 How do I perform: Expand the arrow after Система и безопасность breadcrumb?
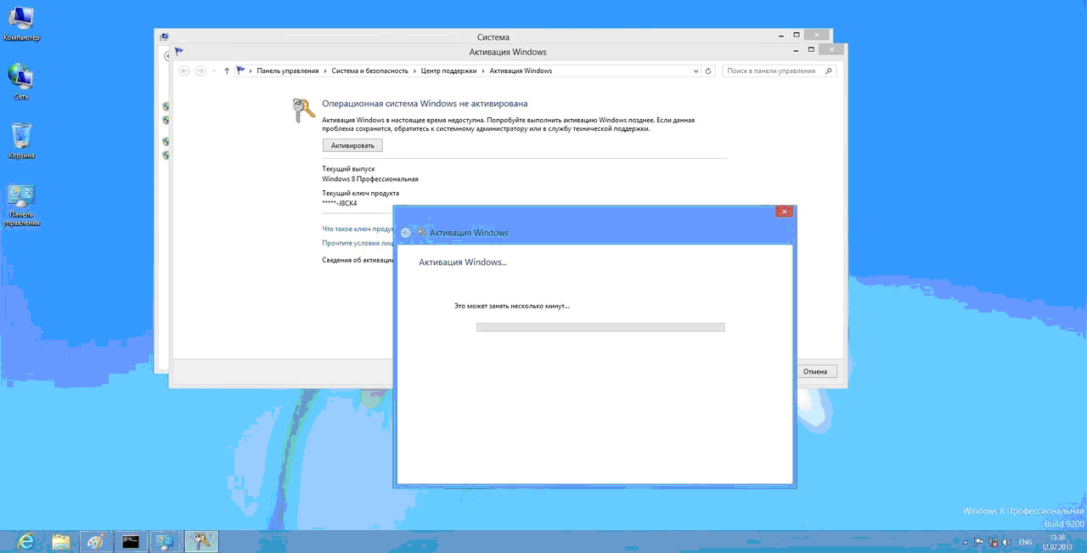[x=414, y=71]
